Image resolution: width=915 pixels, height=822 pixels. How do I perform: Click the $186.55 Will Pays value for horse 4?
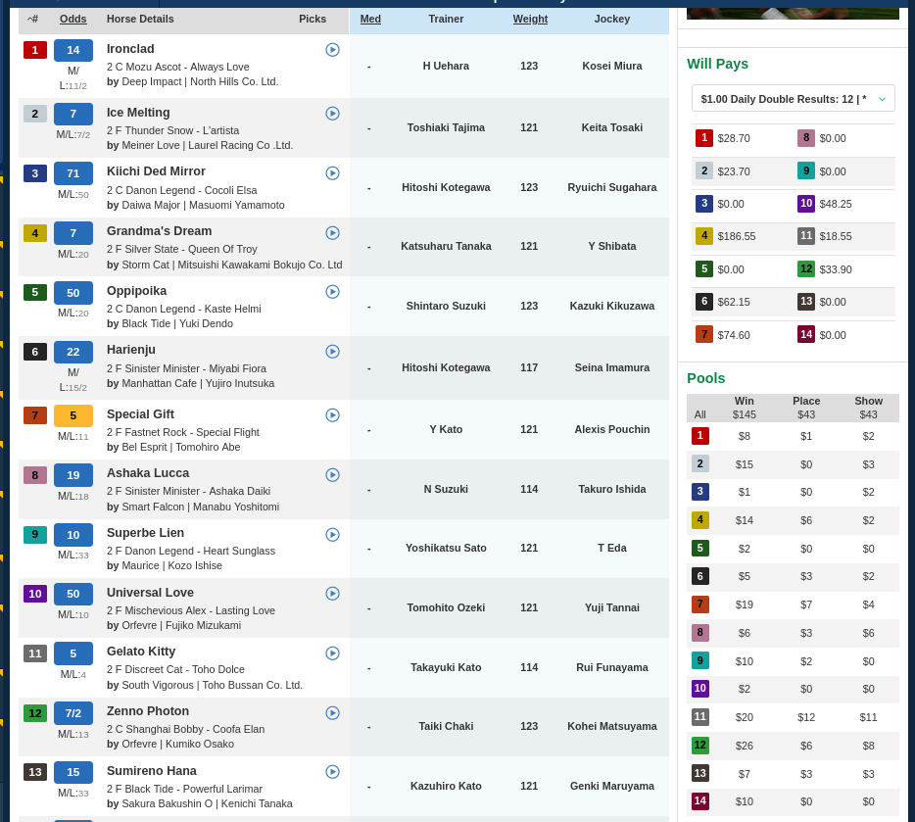point(737,236)
